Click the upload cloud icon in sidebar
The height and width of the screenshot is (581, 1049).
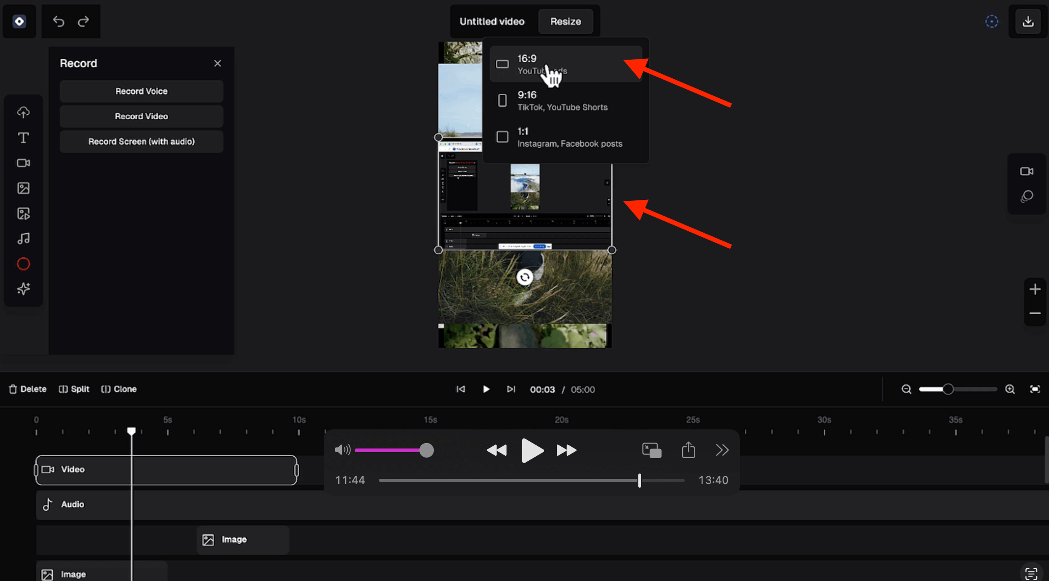(x=23, y=112)
